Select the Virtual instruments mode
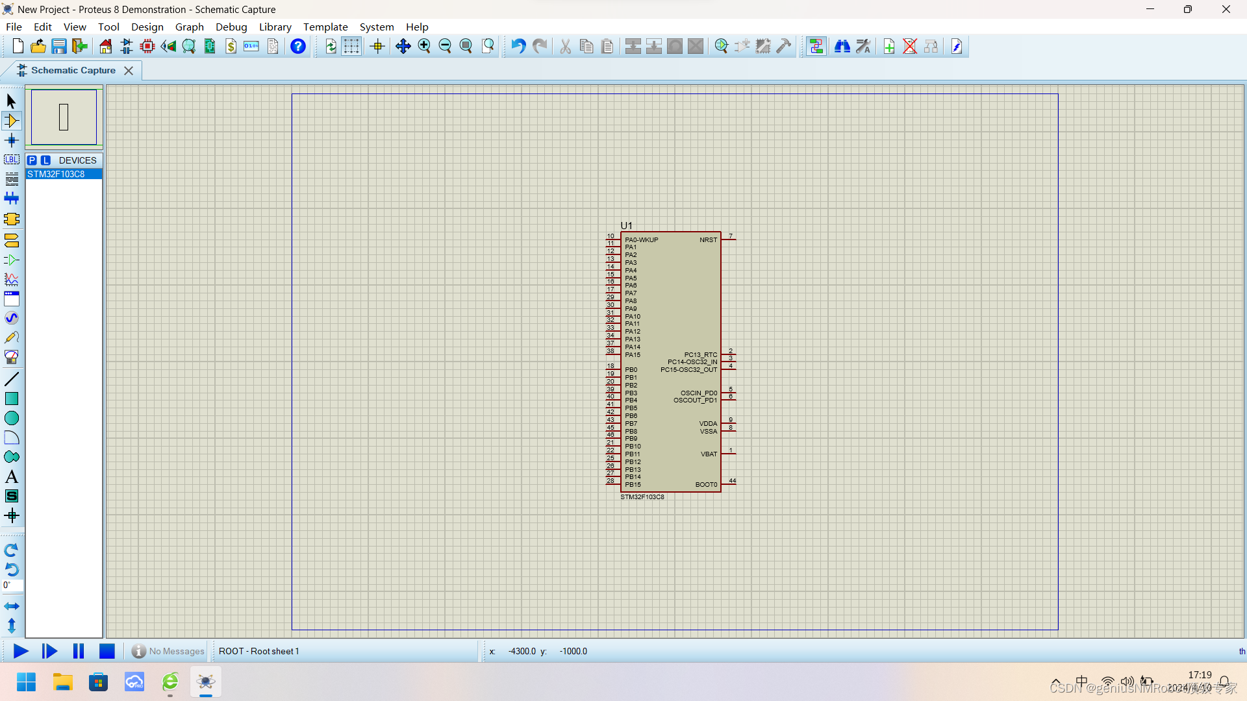 tap(11, 358)
